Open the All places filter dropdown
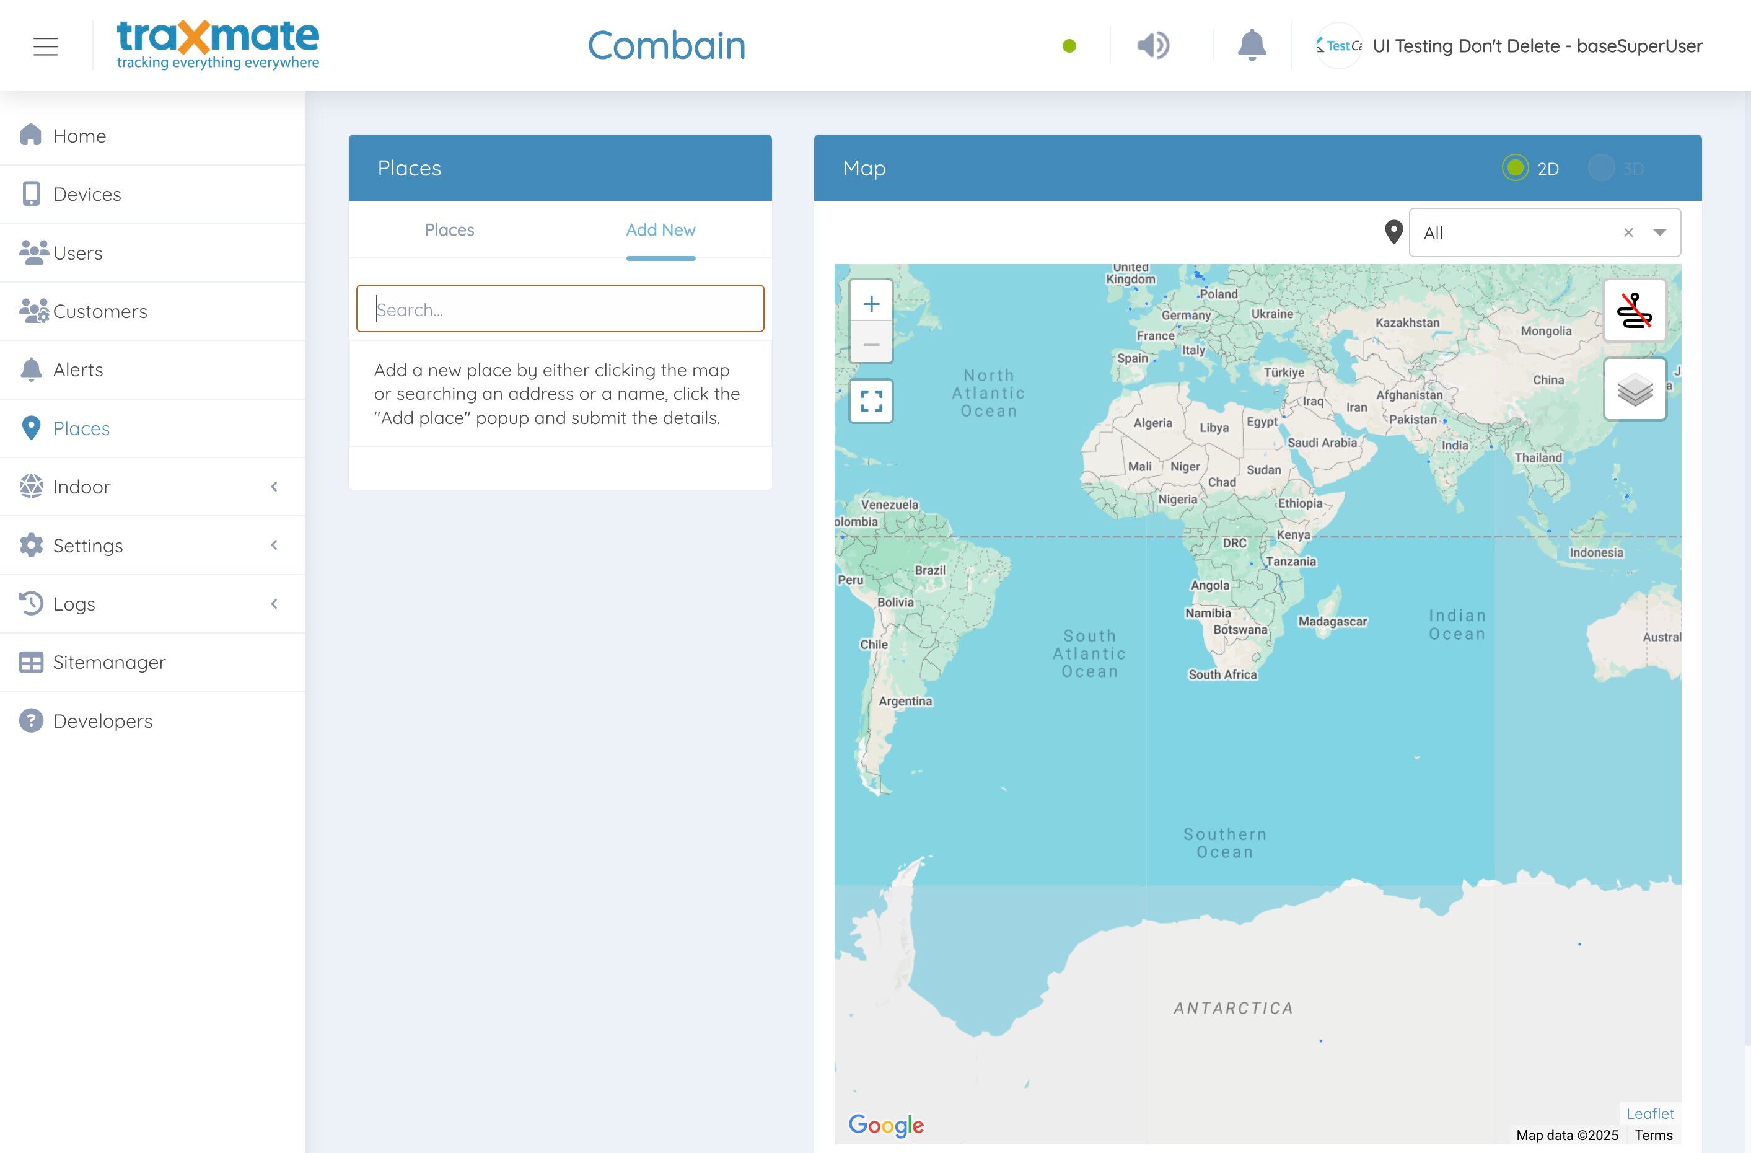The height and width of the screenshot is (1153, 1751). [x=1660, y=232]
